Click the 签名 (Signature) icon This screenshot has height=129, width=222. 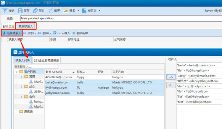tap(66, 11)
